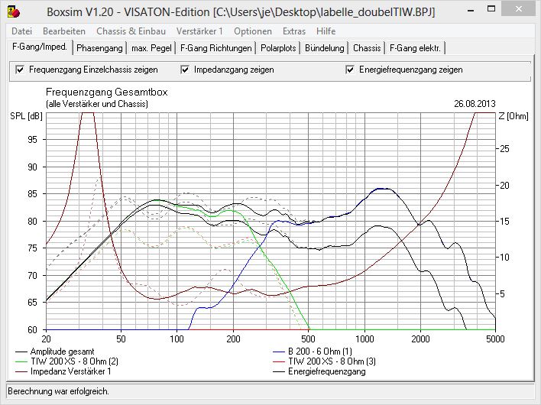
Task: Switch to the Bündelung tab
Action: click(324, 48)
